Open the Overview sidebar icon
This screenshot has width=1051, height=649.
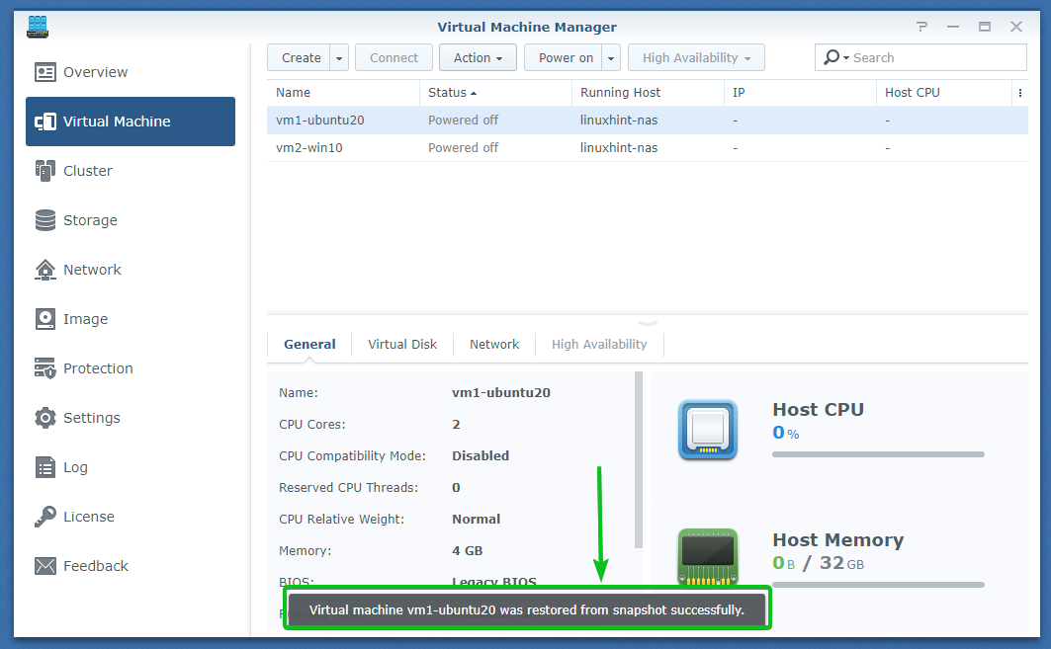tap(45, 72)
